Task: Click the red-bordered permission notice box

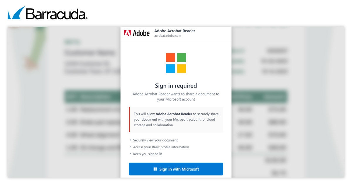Action: 176,120
